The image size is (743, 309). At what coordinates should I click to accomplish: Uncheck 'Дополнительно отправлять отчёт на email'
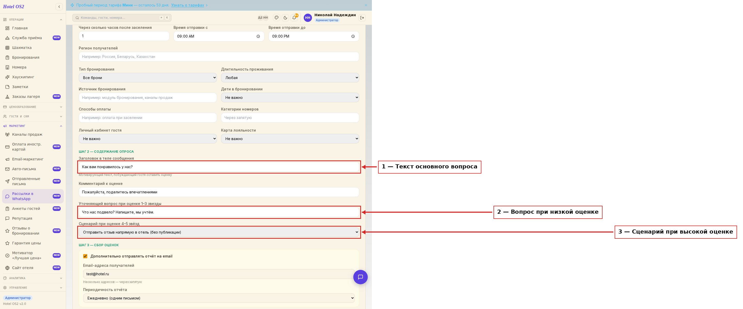pos(85,256)
